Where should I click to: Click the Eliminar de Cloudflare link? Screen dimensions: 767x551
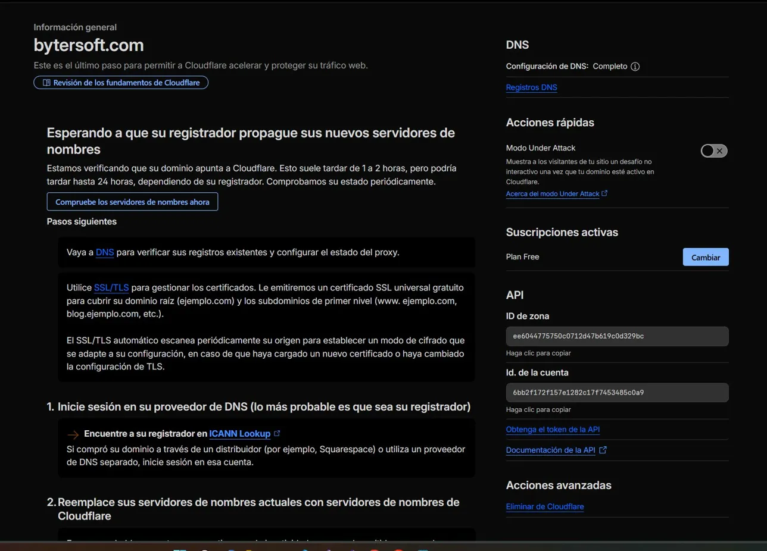click(545, 507)
